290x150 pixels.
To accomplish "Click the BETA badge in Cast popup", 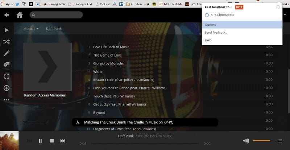I will click(x=239, y=7).
